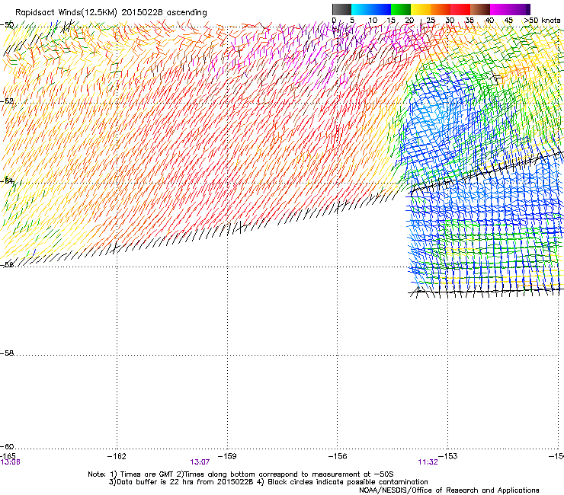Click the cyan-to-blue 5-15 knots legend swatch
This screenshot has height=495, width=564.
click(x=371, y=9)
